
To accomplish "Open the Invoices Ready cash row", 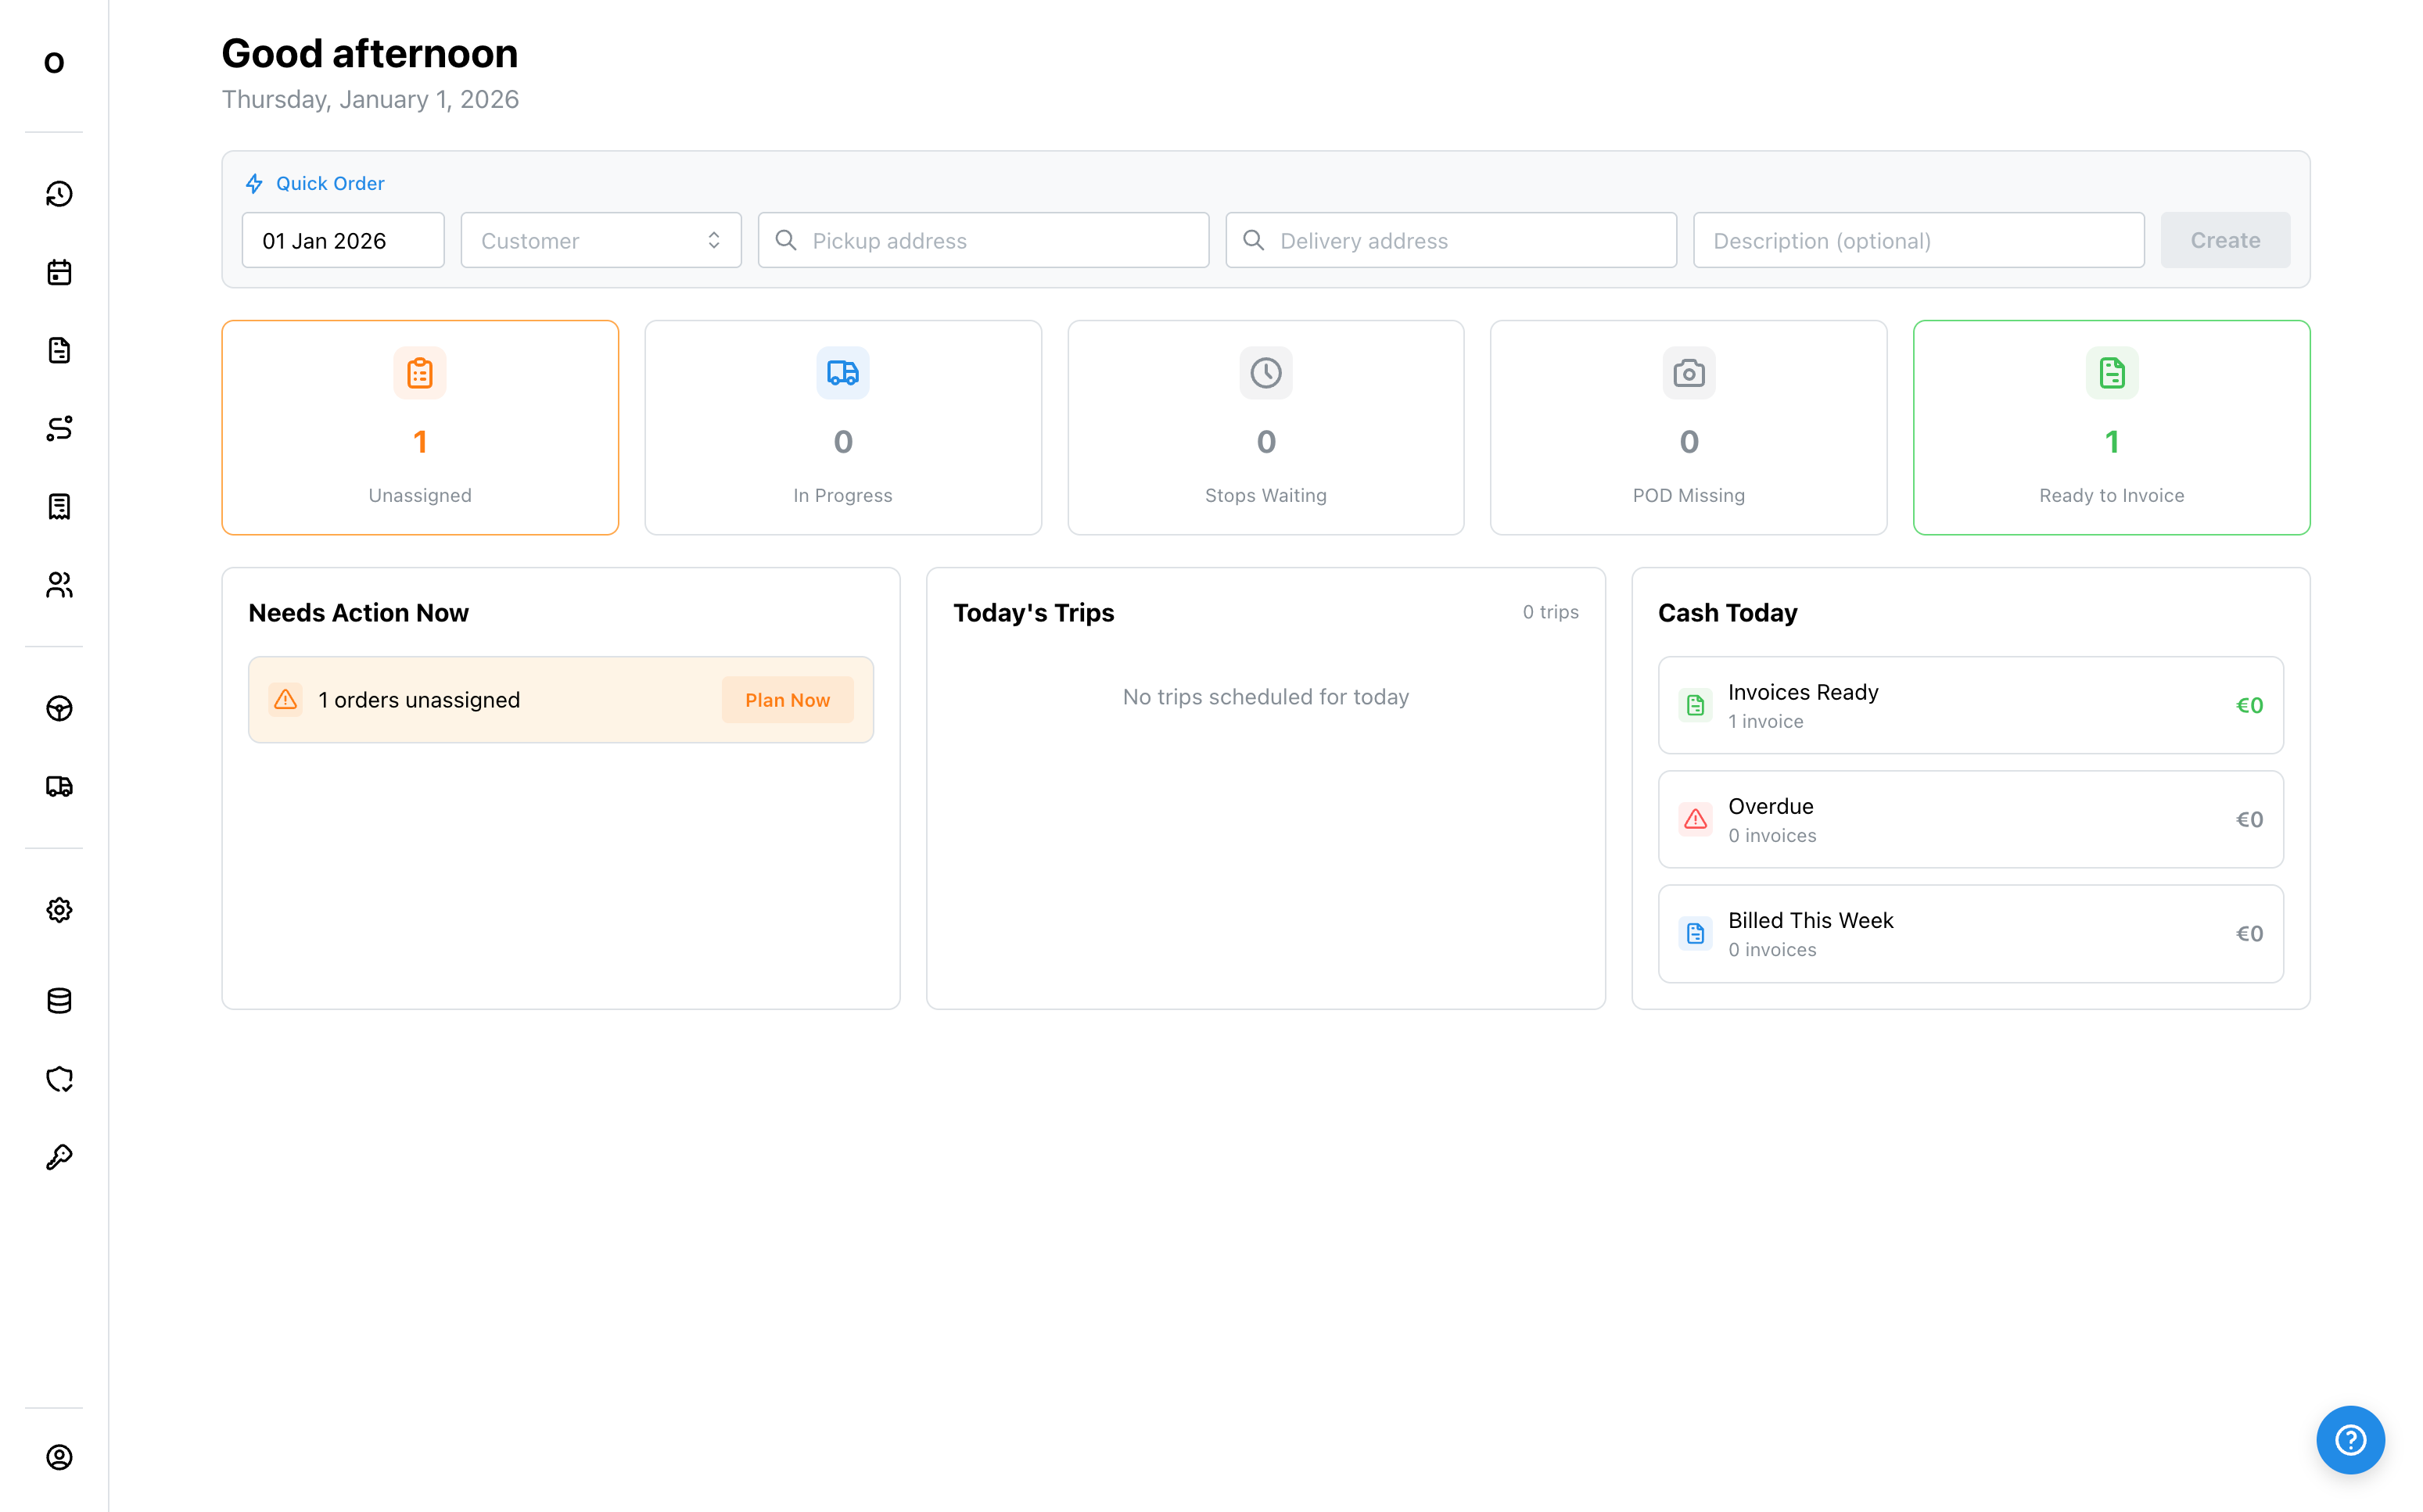I will [1970, 706].
